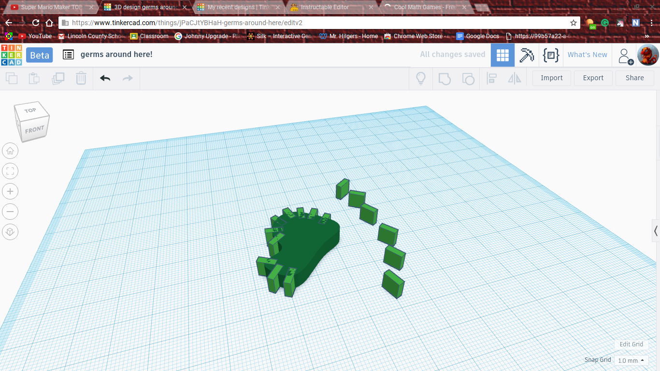Click the Edit Grid button

coord(631,344)
